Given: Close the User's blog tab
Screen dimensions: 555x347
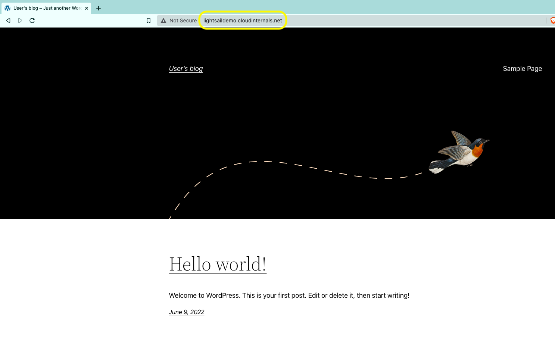Looking at the screenshot, I should (86, 8).
